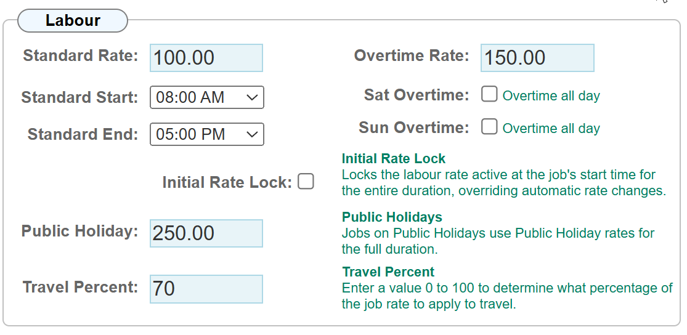
Task: Tick the Sun Overtime checkbox
Action: click(489, 127)
